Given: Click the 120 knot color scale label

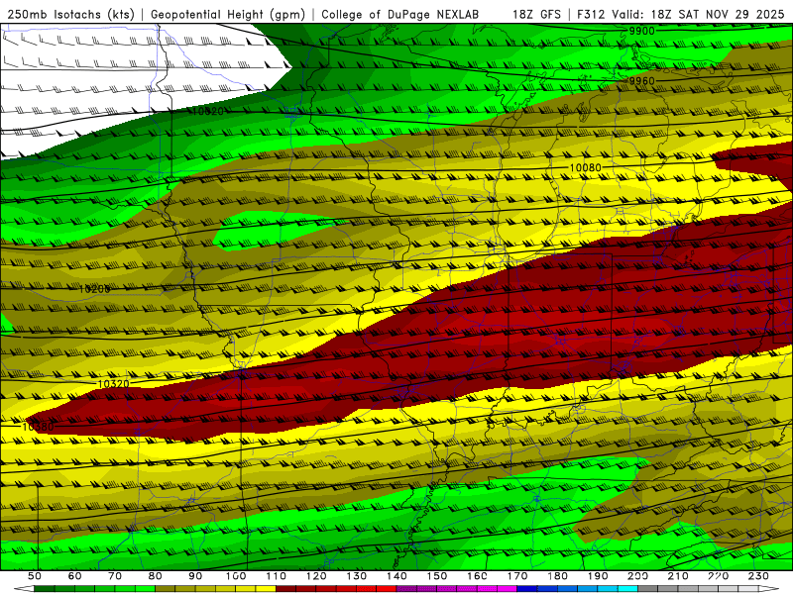Looking at the screenshot, I should point(316,576).
